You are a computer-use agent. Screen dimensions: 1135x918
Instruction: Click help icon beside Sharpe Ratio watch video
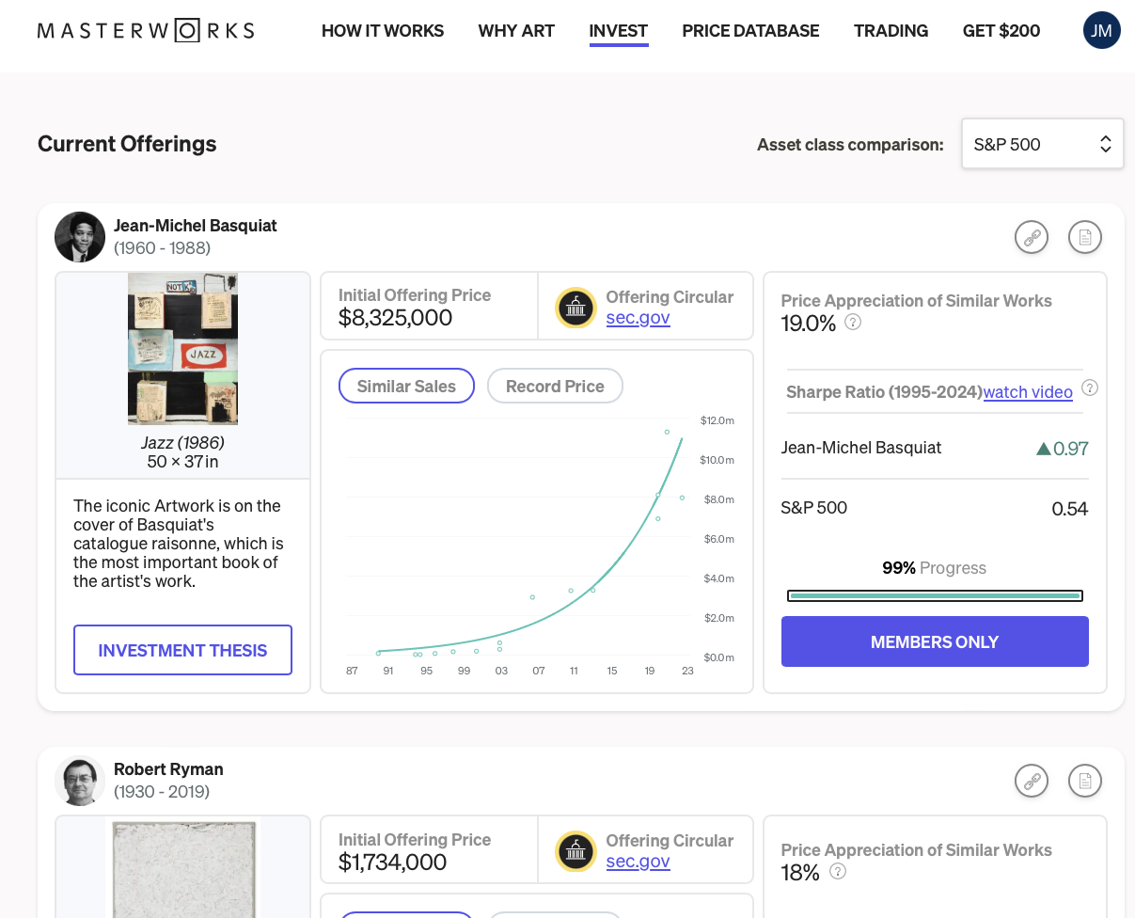pos(1090,388)
